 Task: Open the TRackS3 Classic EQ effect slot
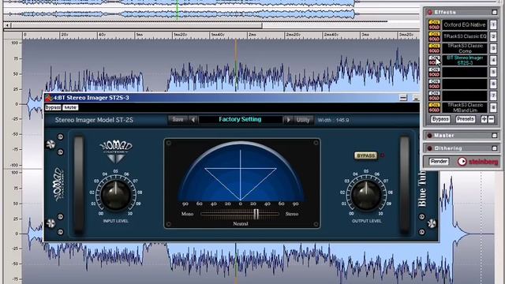pos(465,36)
